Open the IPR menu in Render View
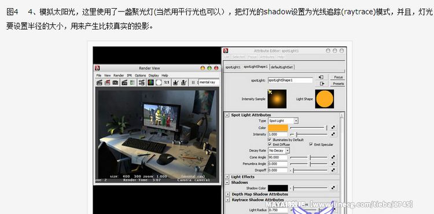 129,75
